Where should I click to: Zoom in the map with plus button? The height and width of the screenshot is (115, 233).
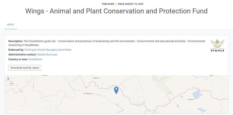[x=8, y=79]
